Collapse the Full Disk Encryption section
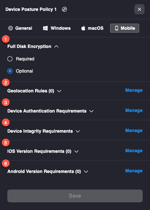Image resolution: width=150 pixels, height=210 pixels. coord(56,46)
